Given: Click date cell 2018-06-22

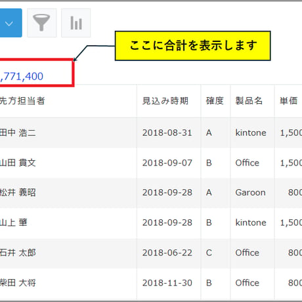Looking at the screenshot, I should point(167,253).
